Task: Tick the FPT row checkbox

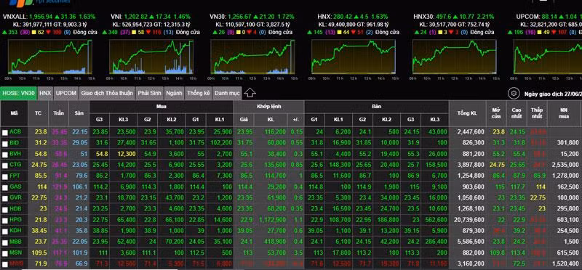Action: 4,176
